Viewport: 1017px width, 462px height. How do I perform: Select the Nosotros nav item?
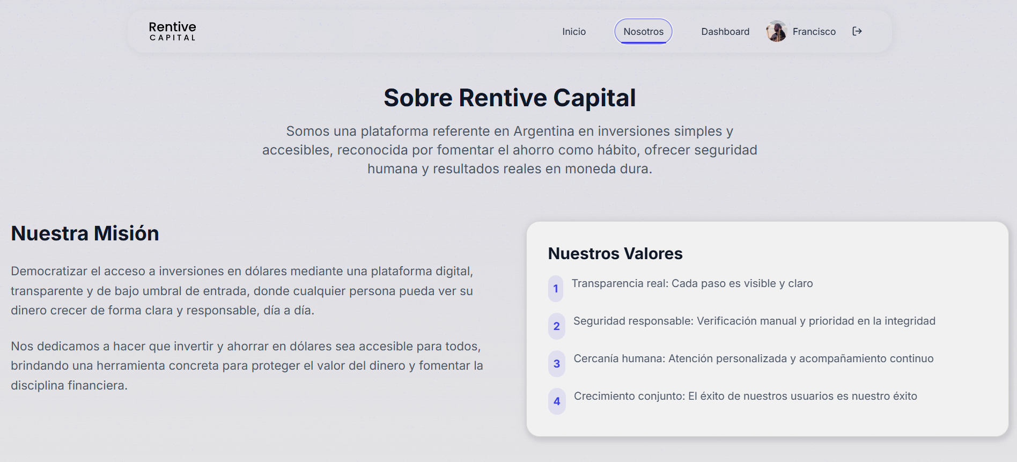point(643,32)
